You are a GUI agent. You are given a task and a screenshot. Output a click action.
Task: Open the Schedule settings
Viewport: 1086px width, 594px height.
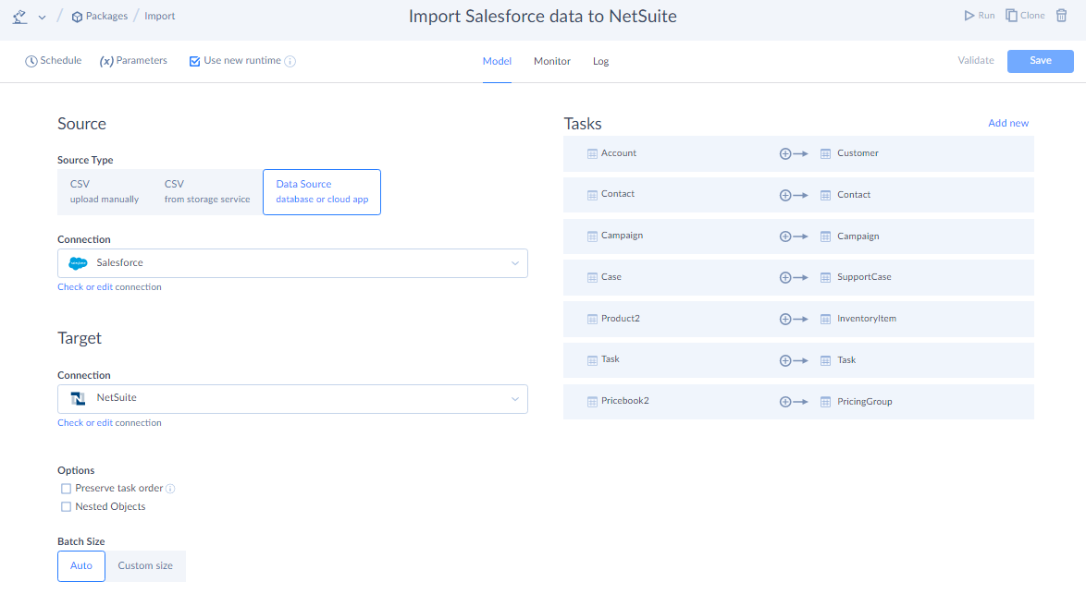click(x=54, y=61)
